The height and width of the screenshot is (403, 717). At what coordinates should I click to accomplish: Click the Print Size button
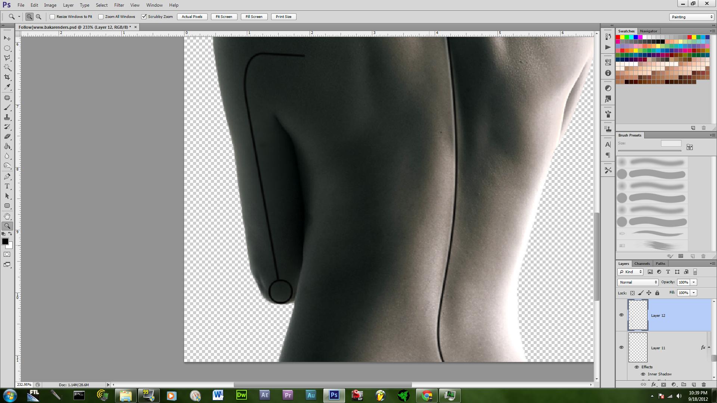[x=283, y=17]
